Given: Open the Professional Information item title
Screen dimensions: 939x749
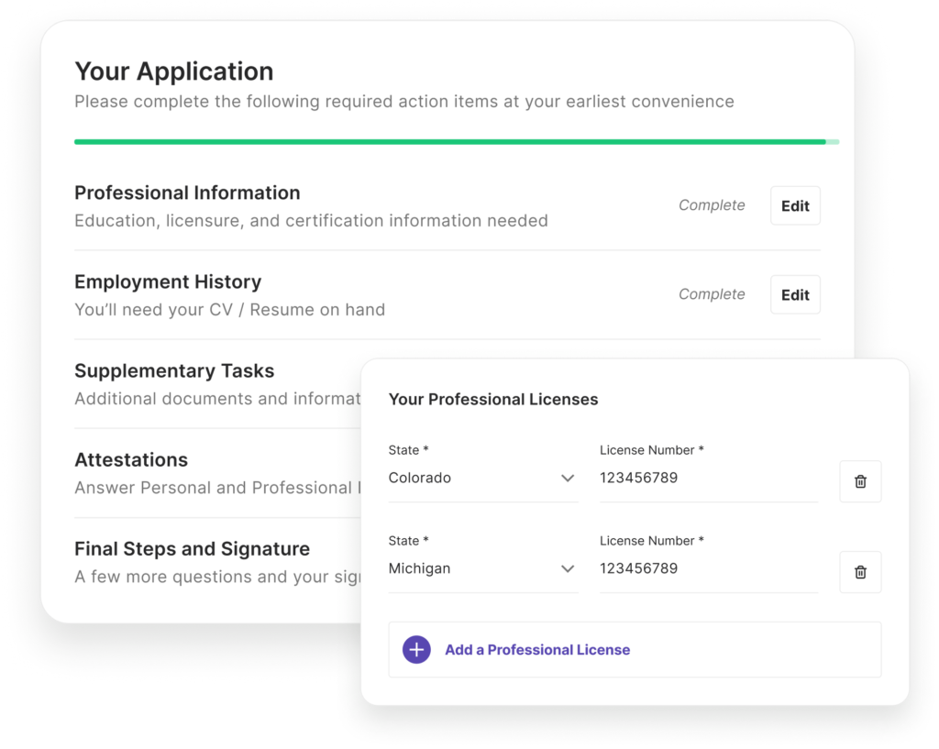Looking at the screenshot, I should click(187, 193).
